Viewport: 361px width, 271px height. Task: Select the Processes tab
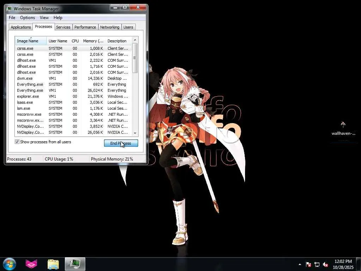pos(43,26)
